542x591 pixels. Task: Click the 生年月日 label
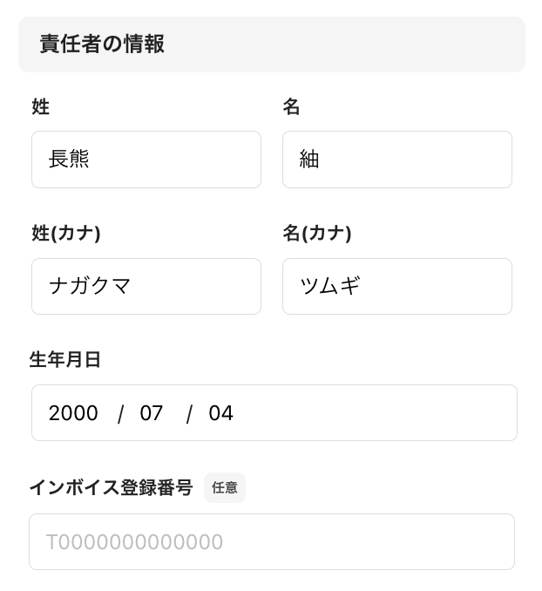[x=65, y=359]
